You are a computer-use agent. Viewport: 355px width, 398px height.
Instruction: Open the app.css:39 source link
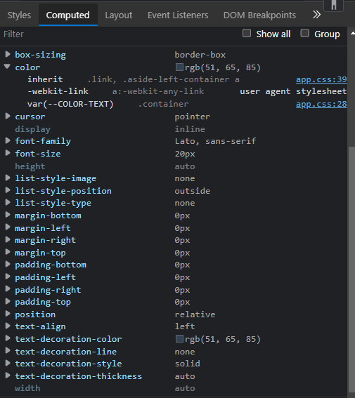(x=321, y=79)
